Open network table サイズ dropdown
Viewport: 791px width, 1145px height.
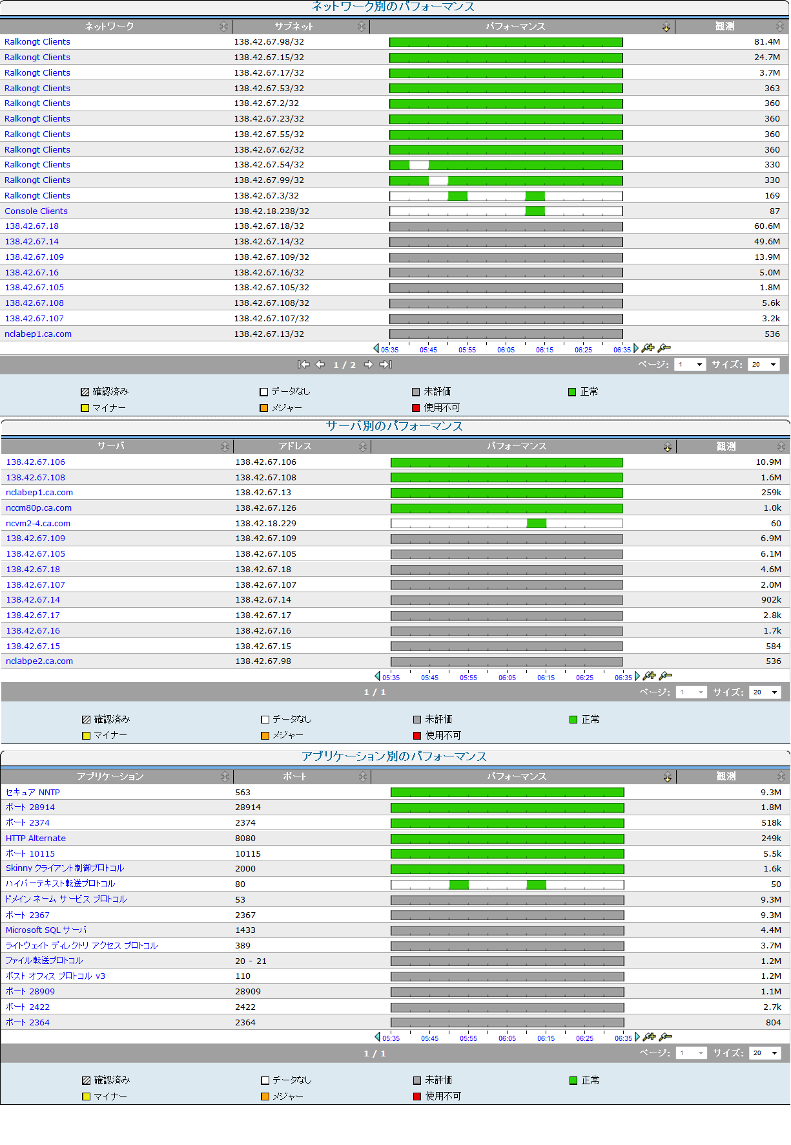pos(764,365)
